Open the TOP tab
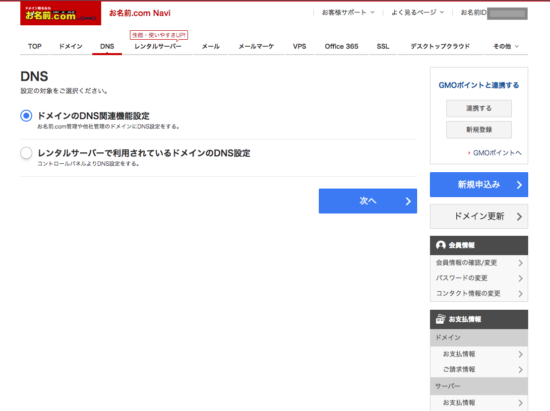Screen dimensions: 550x411 (x=35, y=46)
